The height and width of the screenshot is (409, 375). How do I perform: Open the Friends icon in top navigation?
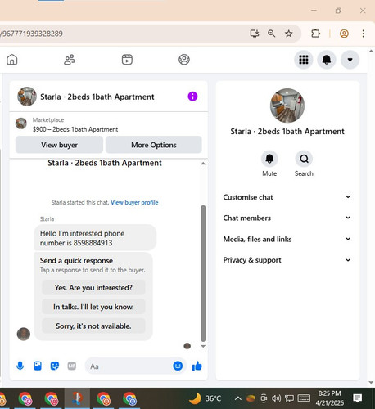70,60
